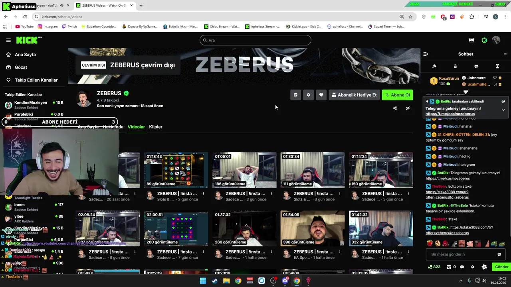This screenshot has width=511, height=287.
Task: Switch to the Klipler tab
Action: [x=156, y=127]
